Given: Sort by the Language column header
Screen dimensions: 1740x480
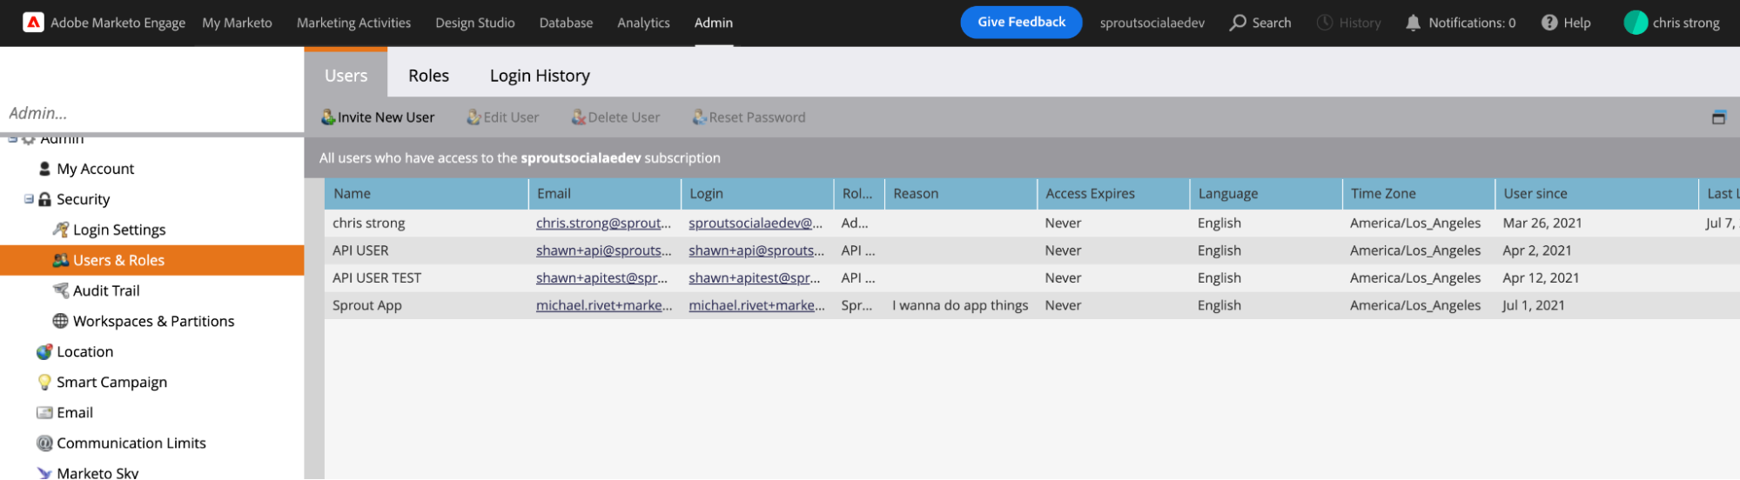Looking at the screenshot, I should coord(1266,194).
